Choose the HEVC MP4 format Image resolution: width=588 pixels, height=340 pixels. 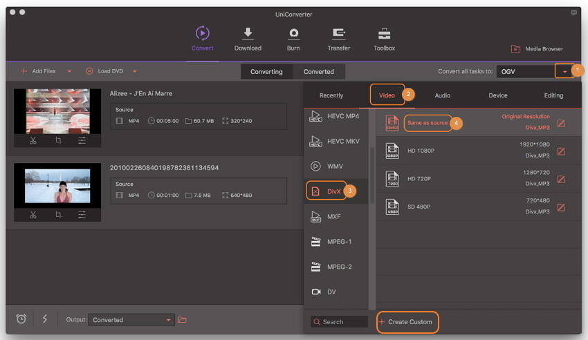coord(336,116)
